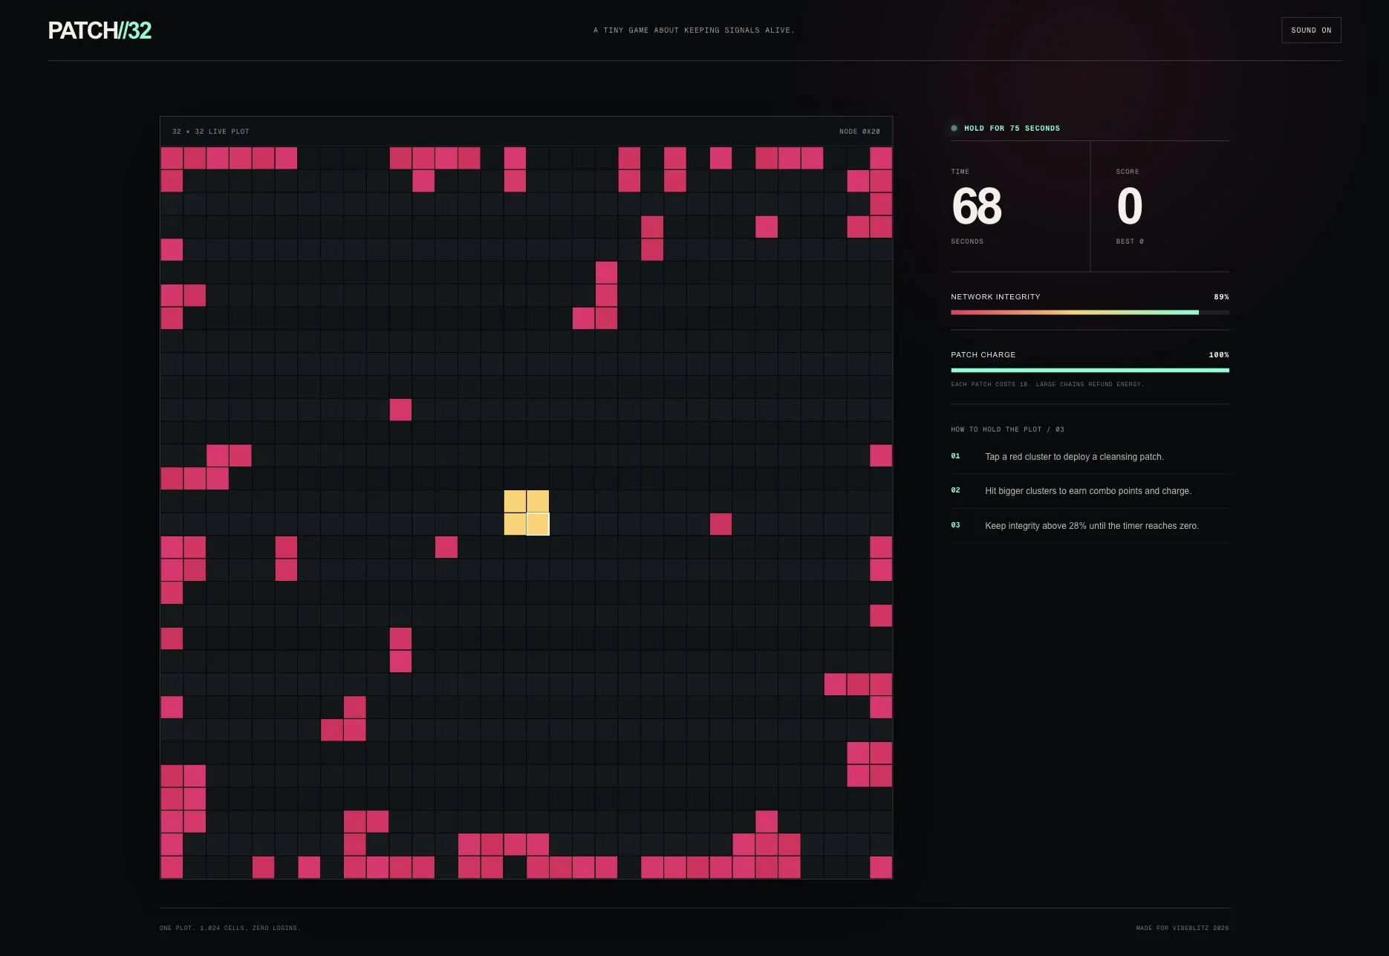The height and width of the screenshot is (956, 1389).
Task: Toggle the SOUND ON button
Action: pos(1311,30)
